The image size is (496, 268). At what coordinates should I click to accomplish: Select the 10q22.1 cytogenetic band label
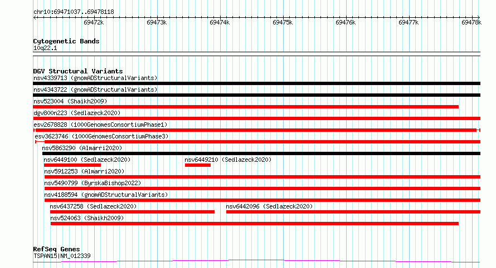(45, 48)
